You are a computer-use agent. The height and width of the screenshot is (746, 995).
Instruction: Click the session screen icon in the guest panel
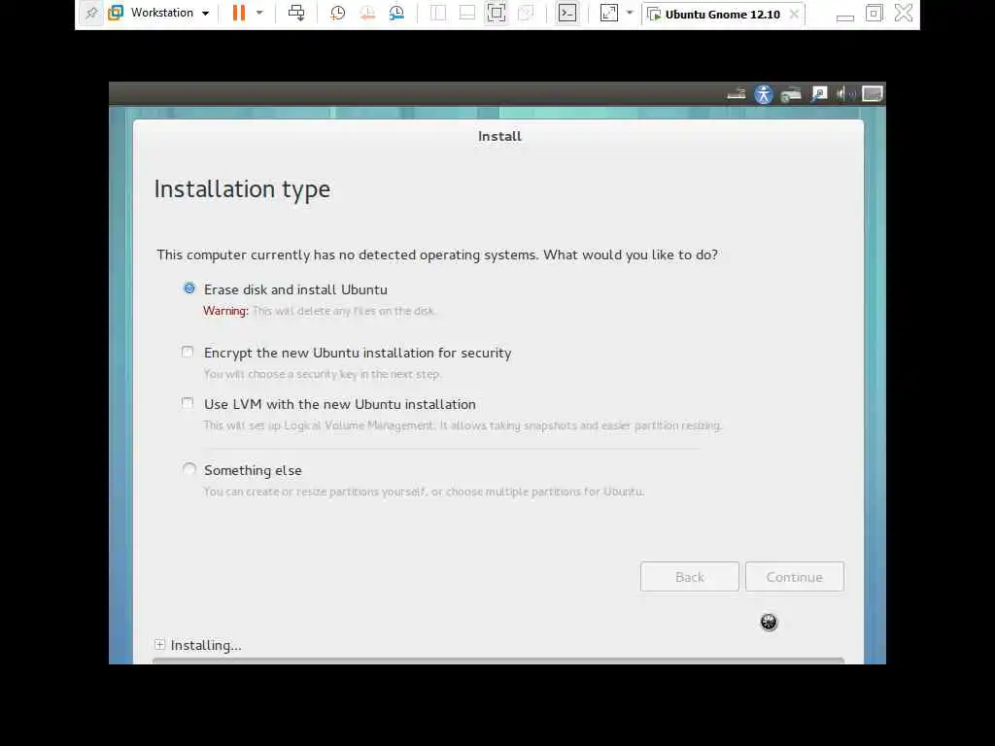click(x=872, y=94)
